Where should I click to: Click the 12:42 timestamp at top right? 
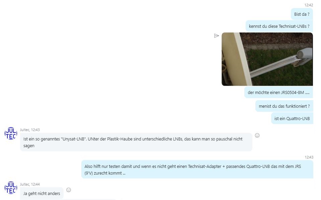click(x=309, y=5)
